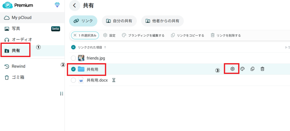Check the friends.jpg checkbox

(73, 58)
